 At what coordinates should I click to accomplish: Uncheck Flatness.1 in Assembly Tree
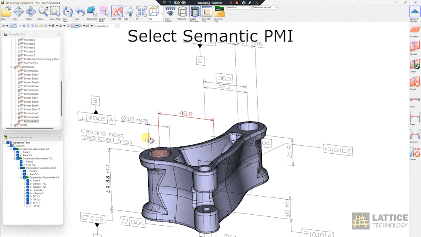click(x=19, y=40)
